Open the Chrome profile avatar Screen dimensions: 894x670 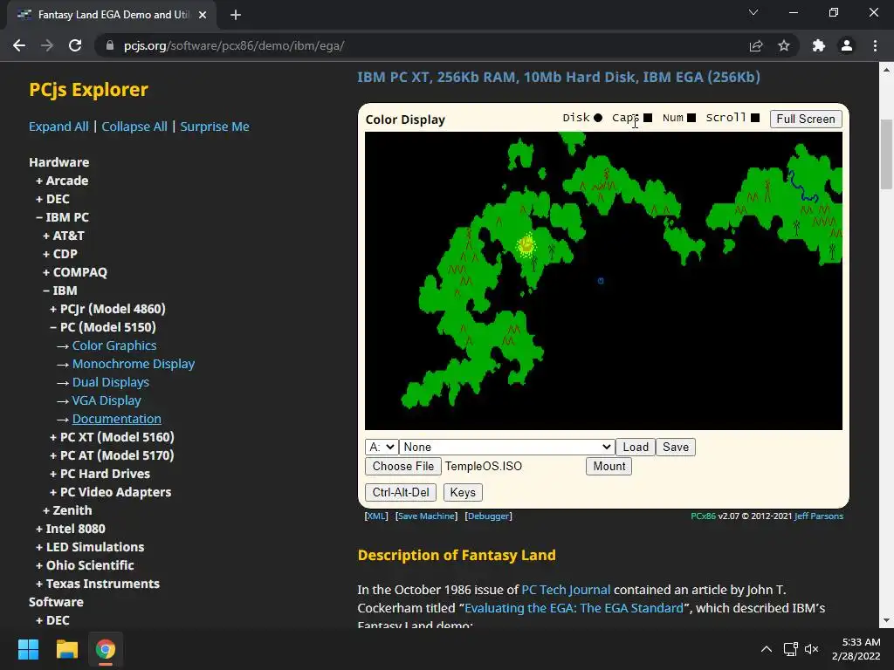pos(847,45)
